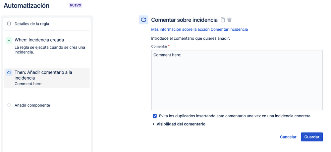
Task: Uncheck the Evita los duplicados checkbox
Action: tap(155, 116)
